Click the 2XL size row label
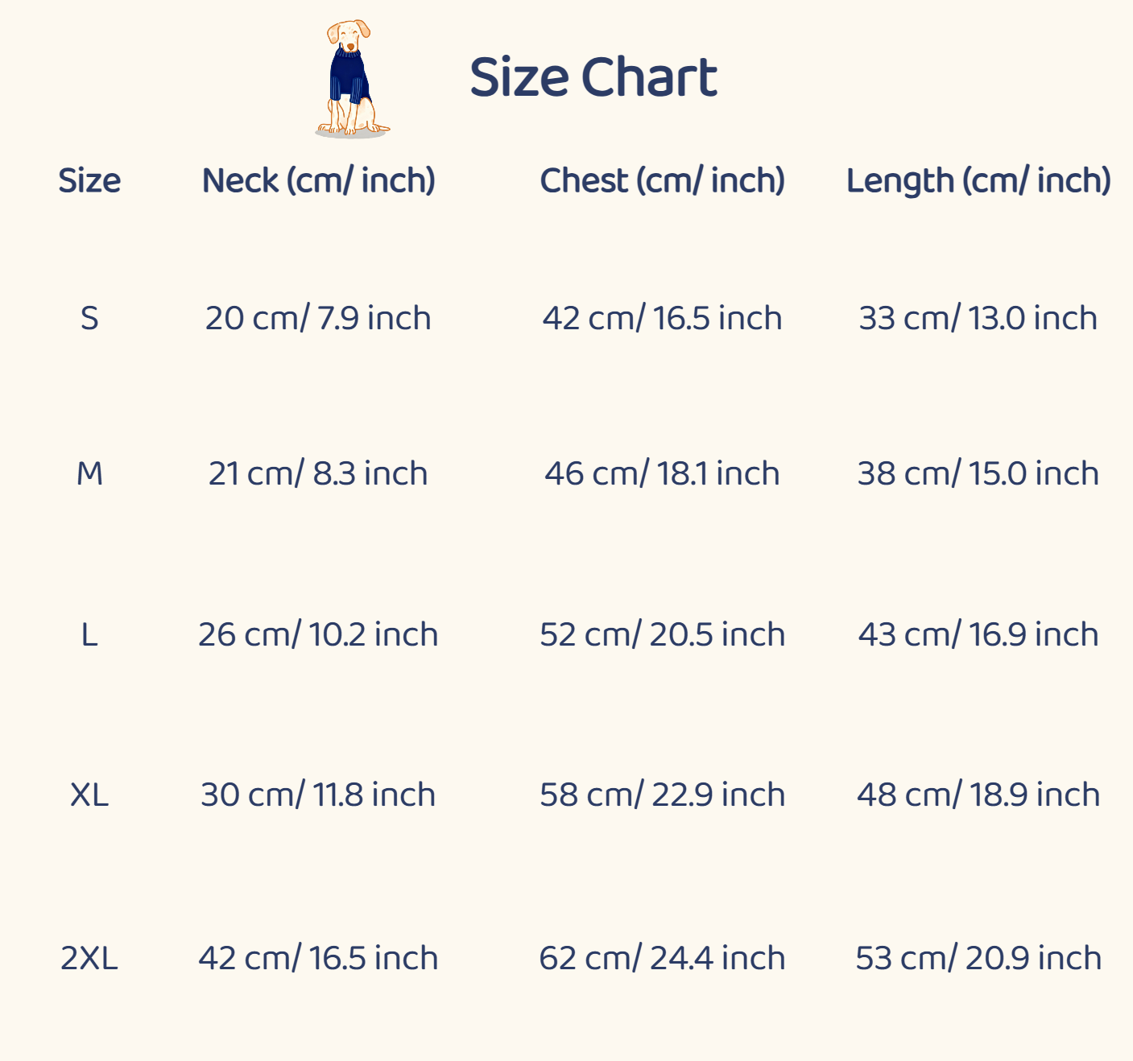Image resolution: width=1133 pixels, height=1061 pixels. point(89,958)
